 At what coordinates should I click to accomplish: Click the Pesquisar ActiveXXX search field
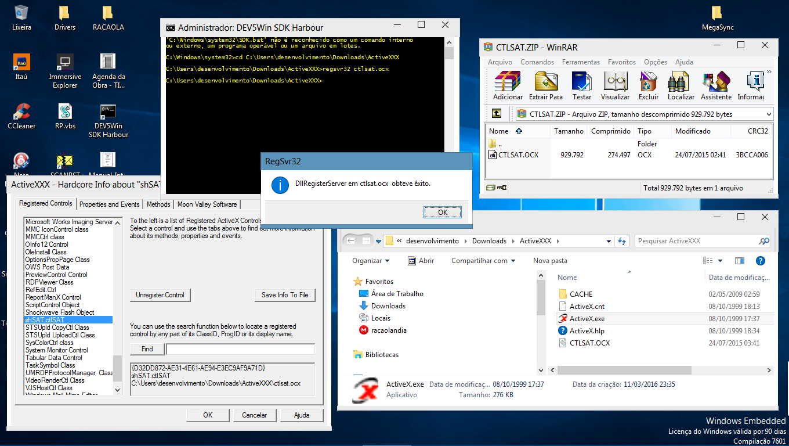point(696,241)
